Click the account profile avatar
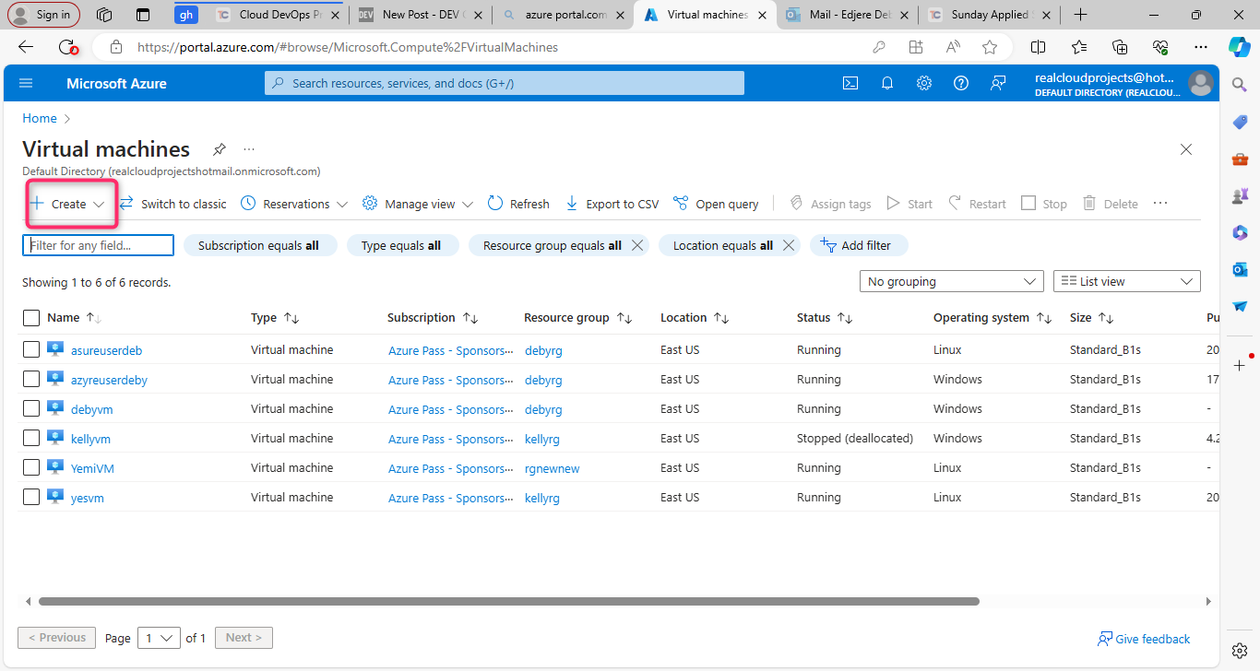1260x671 pixels. pos(1200,83)
